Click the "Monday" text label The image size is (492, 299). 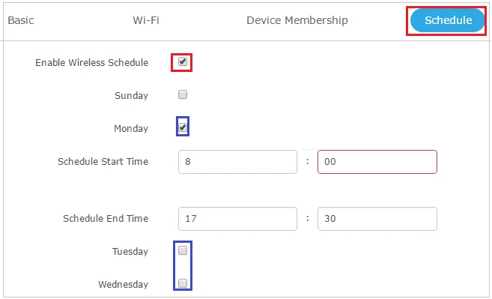pos(131,128)
